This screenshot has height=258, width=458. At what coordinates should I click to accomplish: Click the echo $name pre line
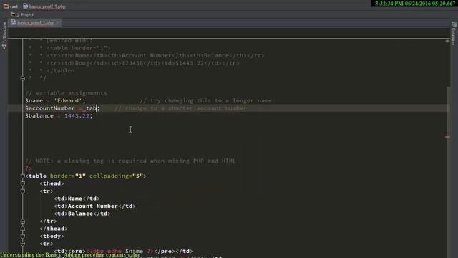tap(123, 252)
